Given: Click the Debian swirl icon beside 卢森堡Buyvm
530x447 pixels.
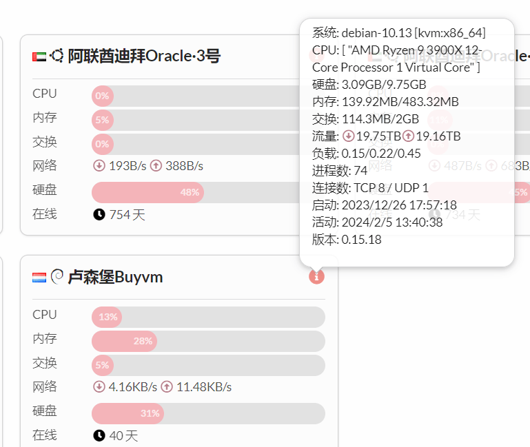Looking at the screenshot, I should [x=57, y=277].
